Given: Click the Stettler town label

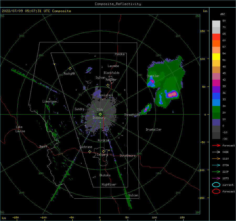Looking at the screenshot, I should (153, 76).
